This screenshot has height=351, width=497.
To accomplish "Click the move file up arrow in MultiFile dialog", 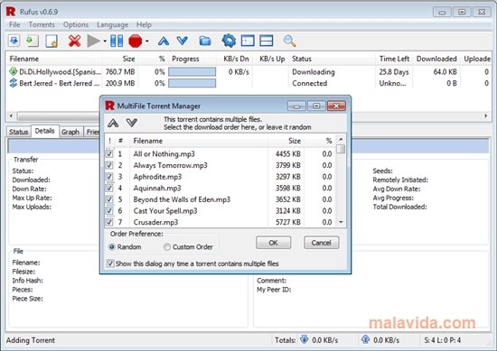I will point(113,123).
